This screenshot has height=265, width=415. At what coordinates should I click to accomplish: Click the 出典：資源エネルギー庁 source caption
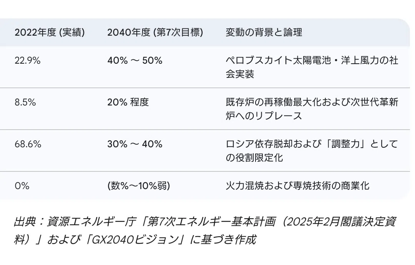coord(205,230)
